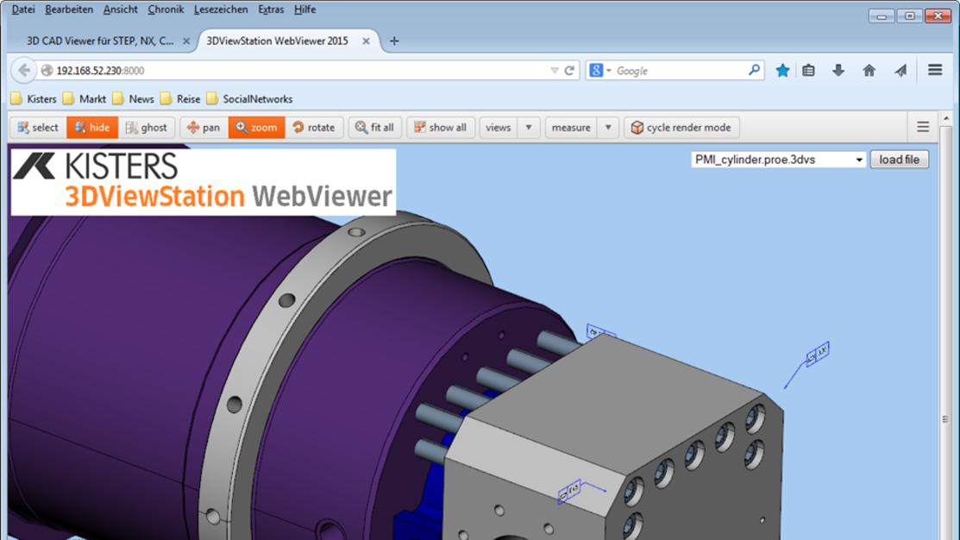Expand the measure dropdown arrow
This screenshot has width=960, height=540.
click(x=608, y=128)
